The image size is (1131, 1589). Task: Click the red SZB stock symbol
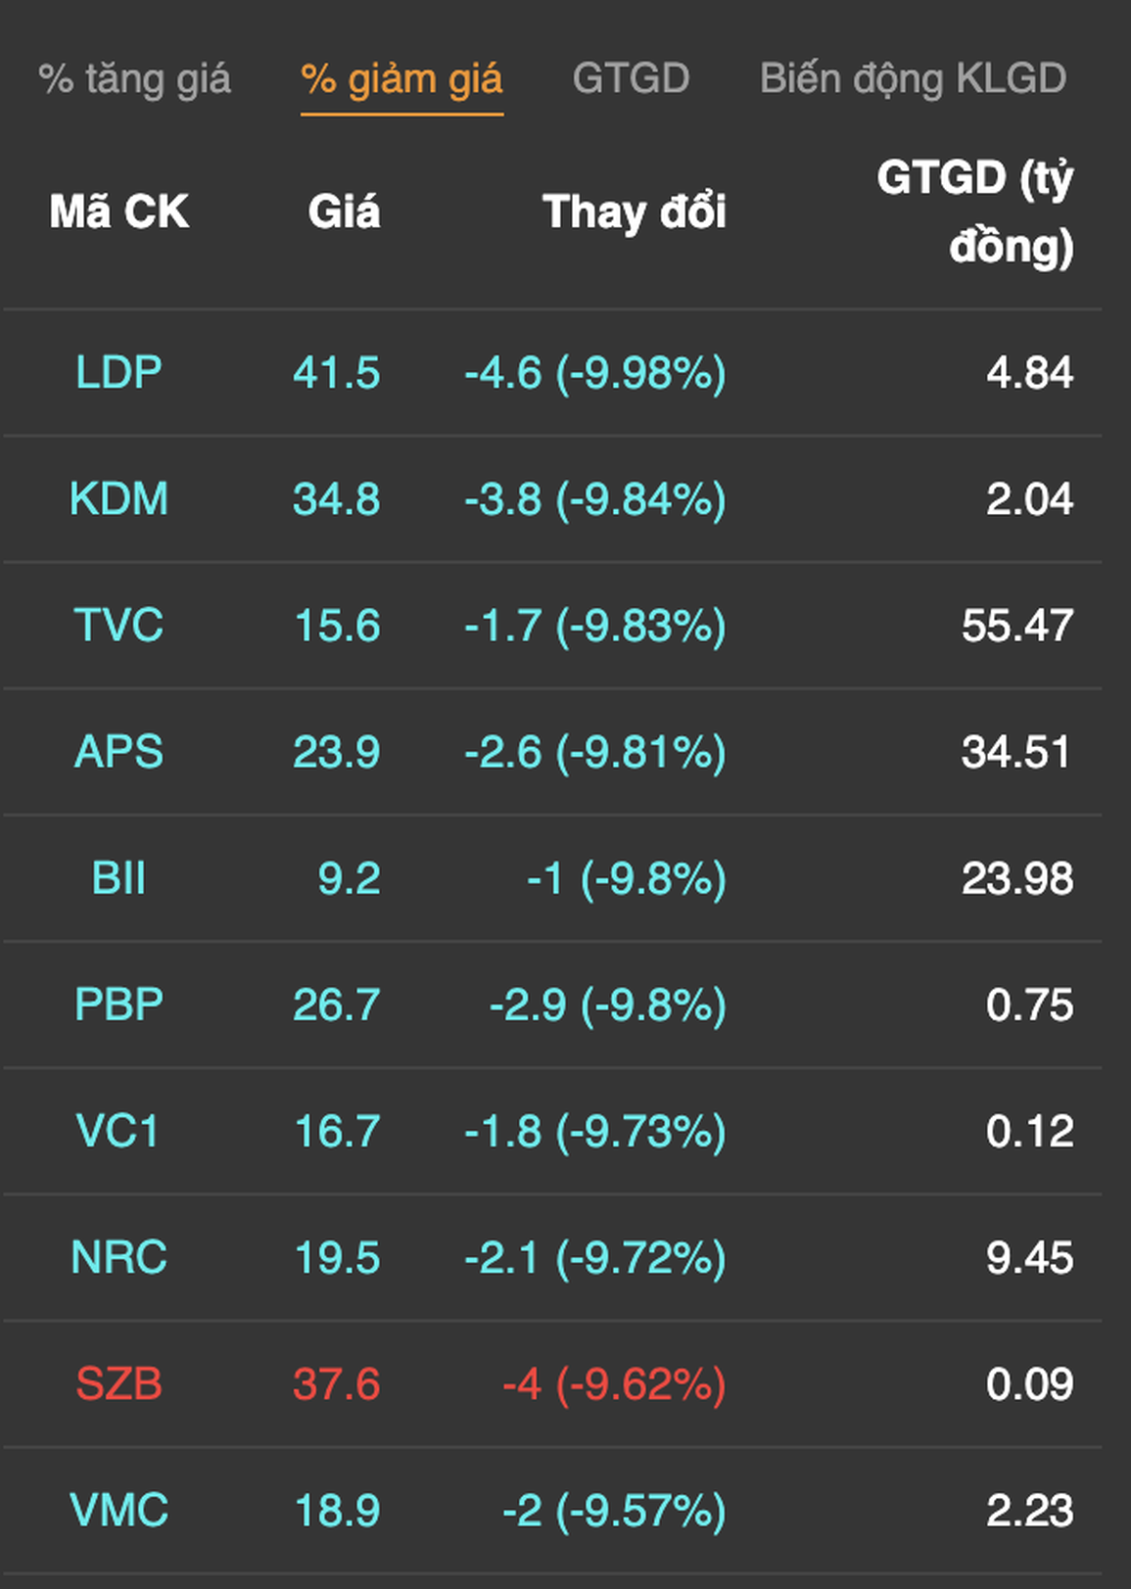[x=118, y=1383]
